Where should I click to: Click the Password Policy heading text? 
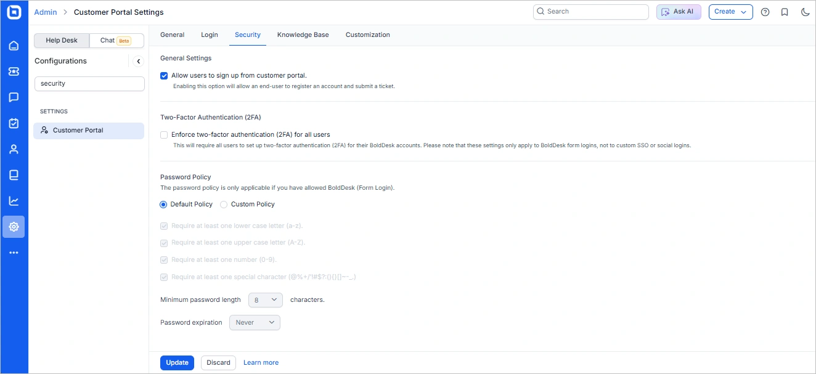186,177
